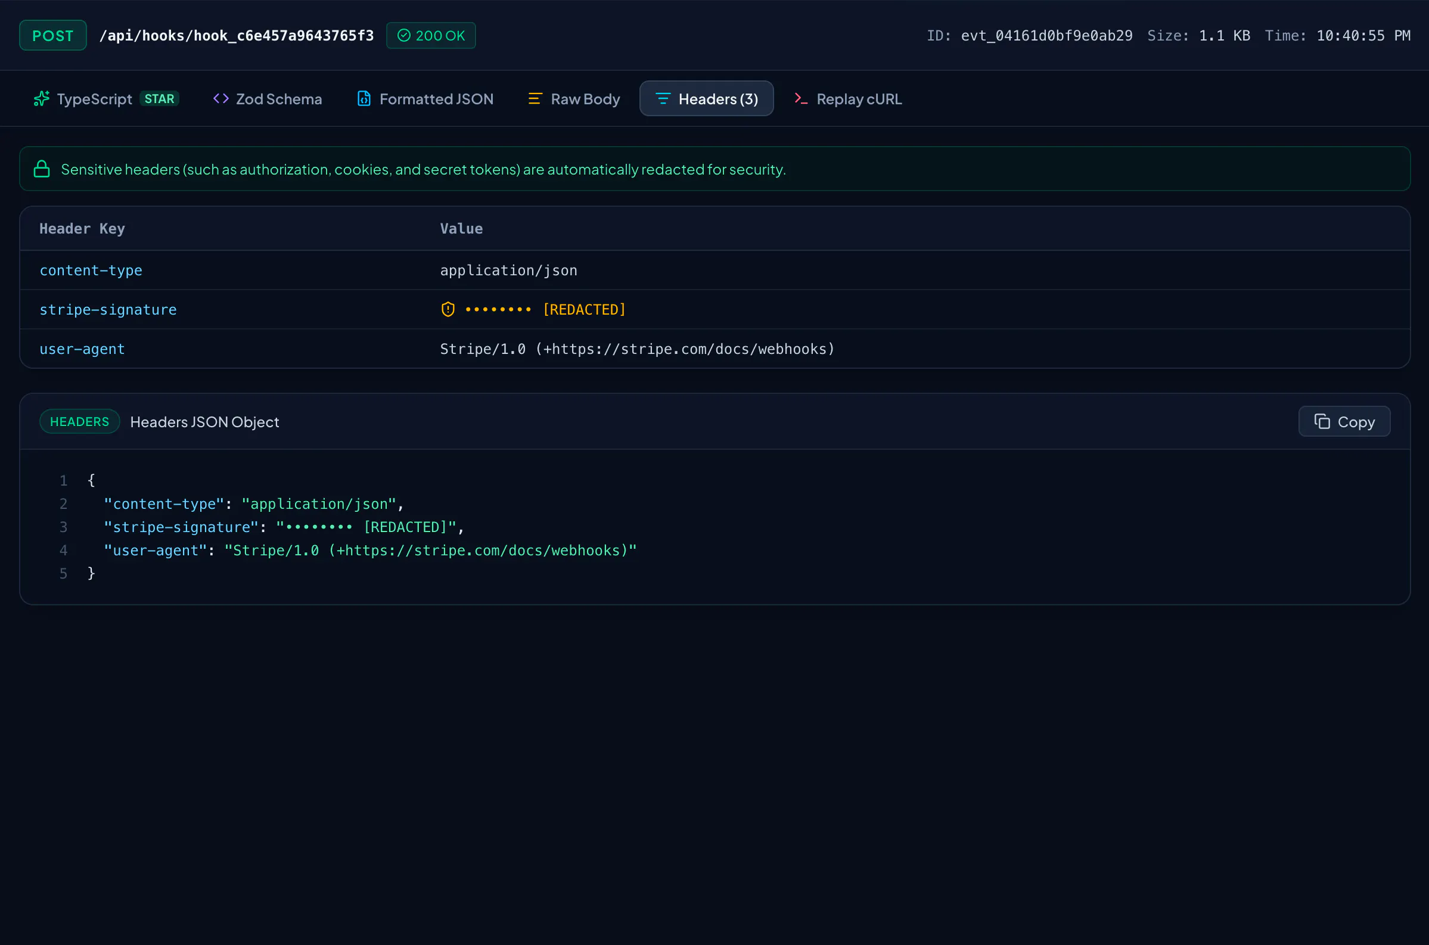Image resolution: width=1429 pixels, height=945 pixels.
Task: Switch to the Raw Body tab
Action: click(574, 99)
